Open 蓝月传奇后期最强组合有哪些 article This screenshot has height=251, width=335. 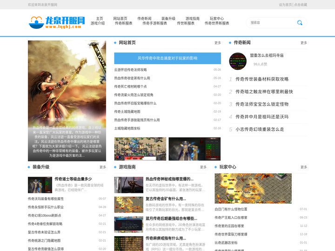coord(171,218)
